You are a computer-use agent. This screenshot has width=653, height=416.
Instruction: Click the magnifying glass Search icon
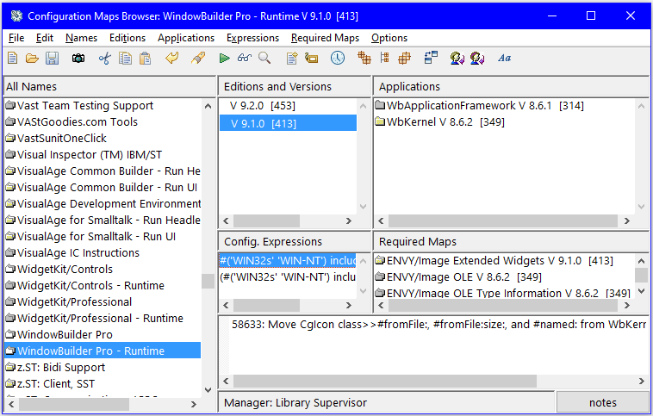(x=264, y=59)
